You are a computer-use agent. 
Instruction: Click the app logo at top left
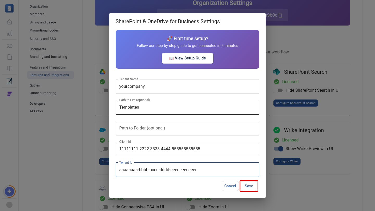tap(9, 8)
